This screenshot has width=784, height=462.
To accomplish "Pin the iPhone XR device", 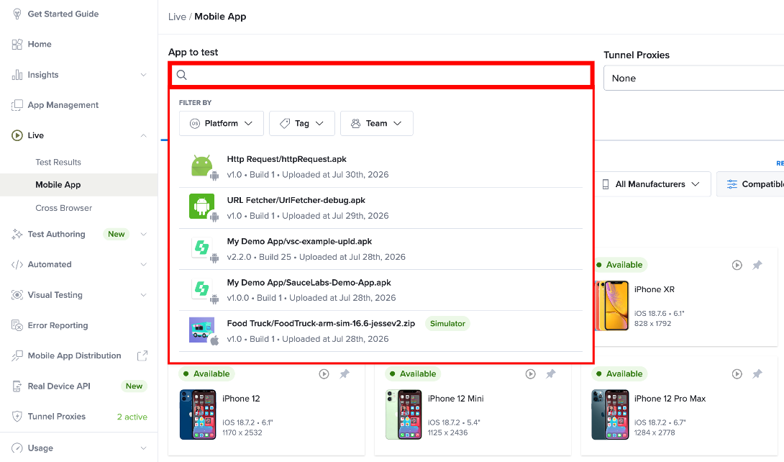I will [757, 265].
